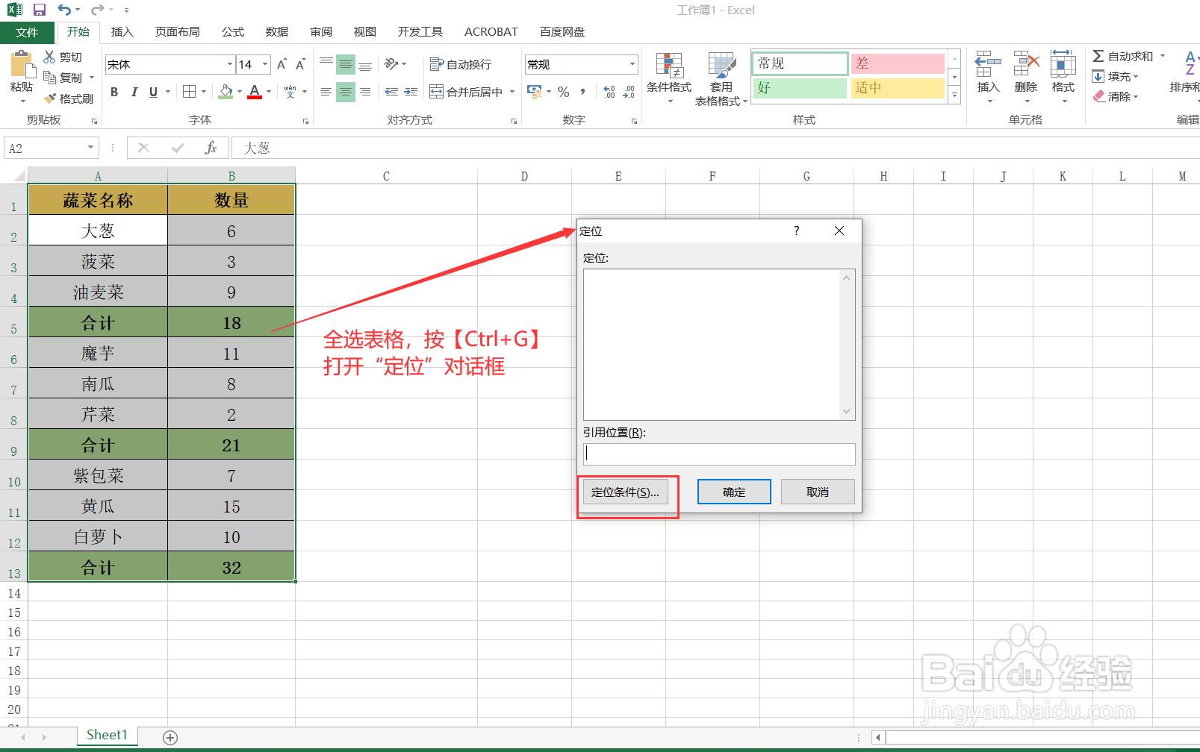
Task: Click the Paste clipboard icon
Action: point(22,66)
